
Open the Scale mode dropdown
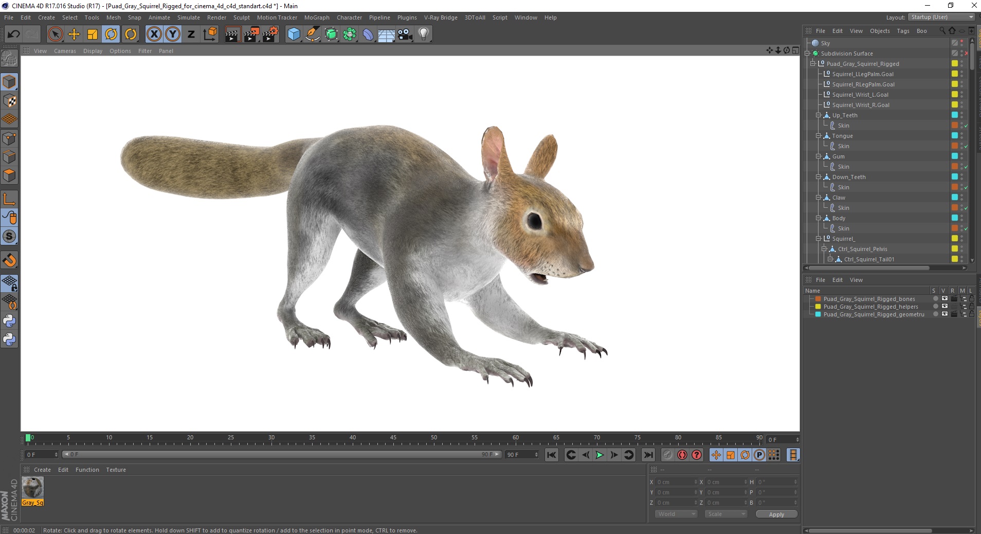tap(725, 514)
